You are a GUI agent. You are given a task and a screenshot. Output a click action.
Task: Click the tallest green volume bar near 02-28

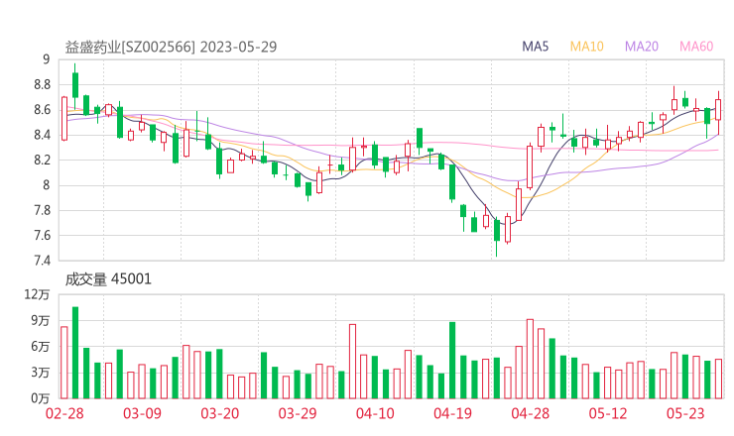[x=75, y=353]
